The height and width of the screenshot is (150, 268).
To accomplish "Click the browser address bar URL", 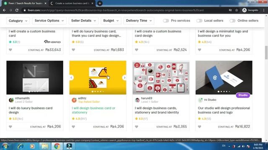I will pyautogui.click(x=116, y=10).
